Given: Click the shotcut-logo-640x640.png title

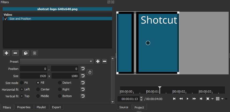Looking at the screenshot, I should point(57,9).
